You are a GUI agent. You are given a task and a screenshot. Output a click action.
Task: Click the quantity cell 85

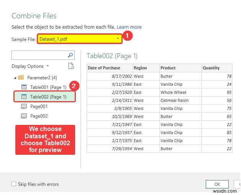click(217, 133)
